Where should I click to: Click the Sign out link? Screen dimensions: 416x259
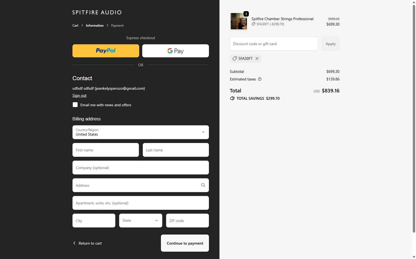pos(80,95)
